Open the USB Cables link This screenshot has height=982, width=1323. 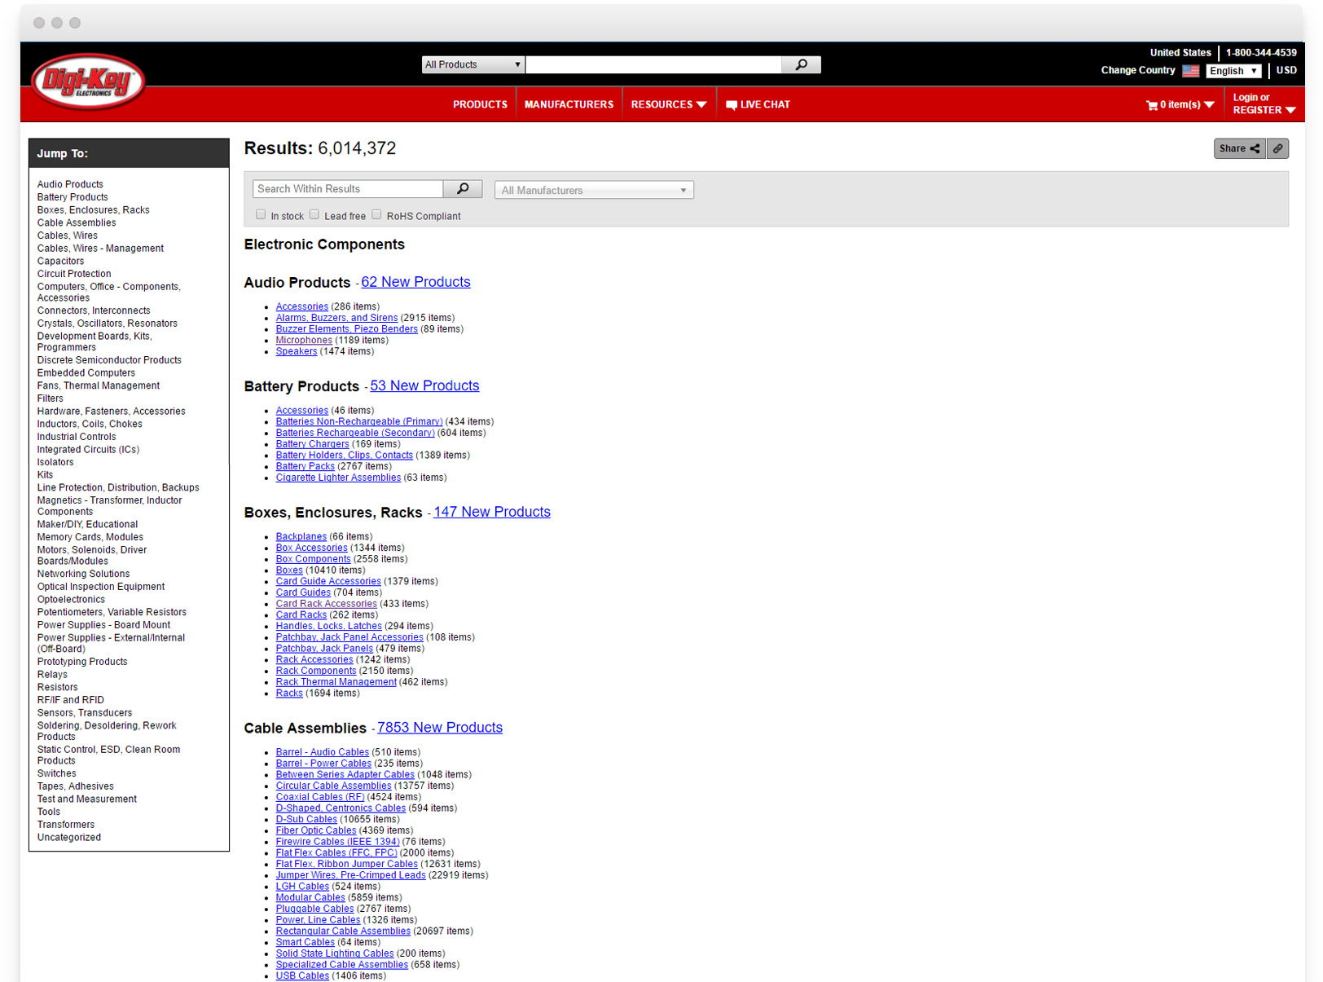pos(302,975)
